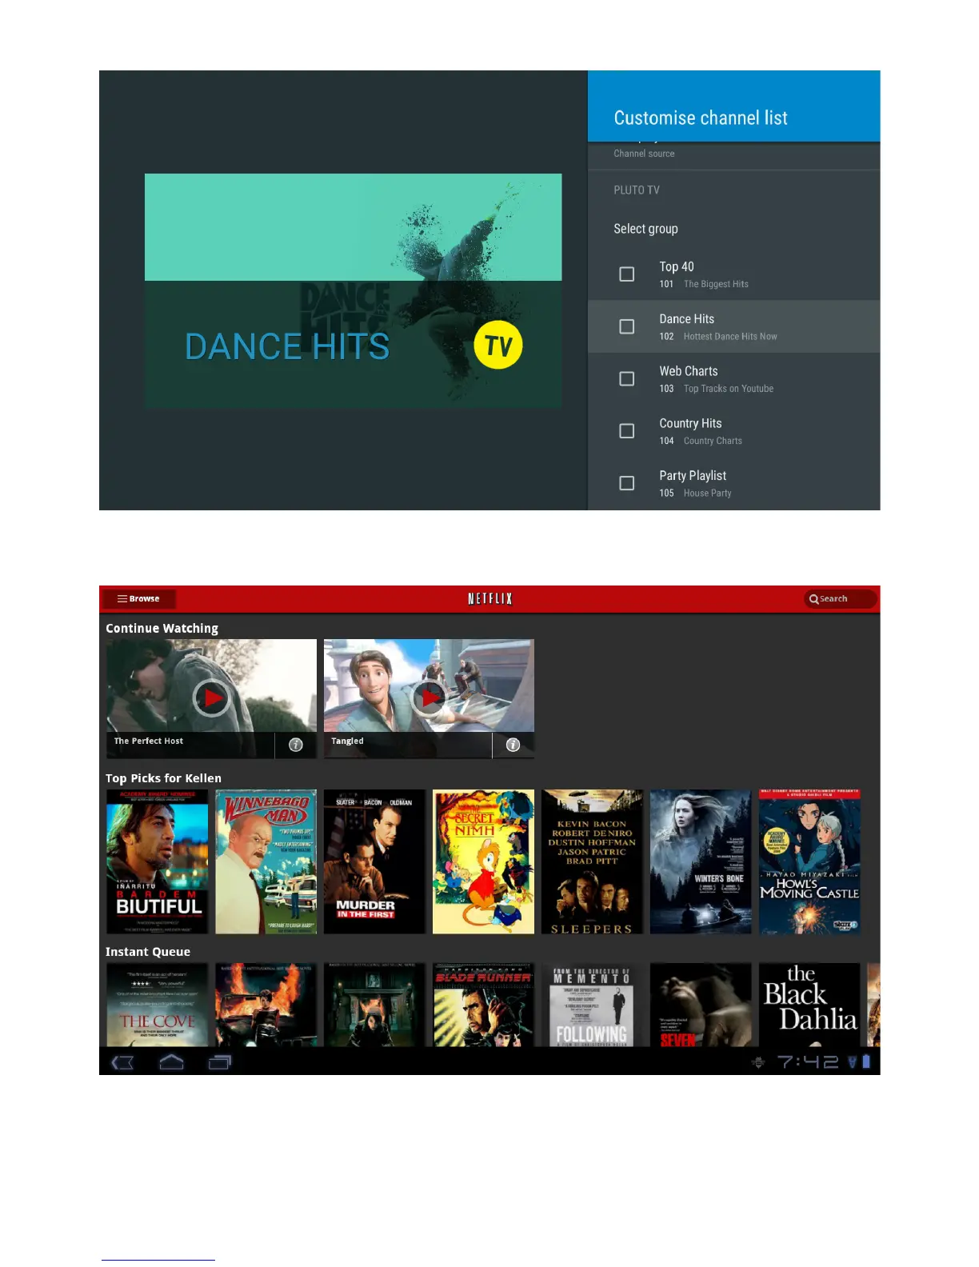Select the 'Country Charts' subtitle text
979x1267 pixels.
click(x=713, y=441)
